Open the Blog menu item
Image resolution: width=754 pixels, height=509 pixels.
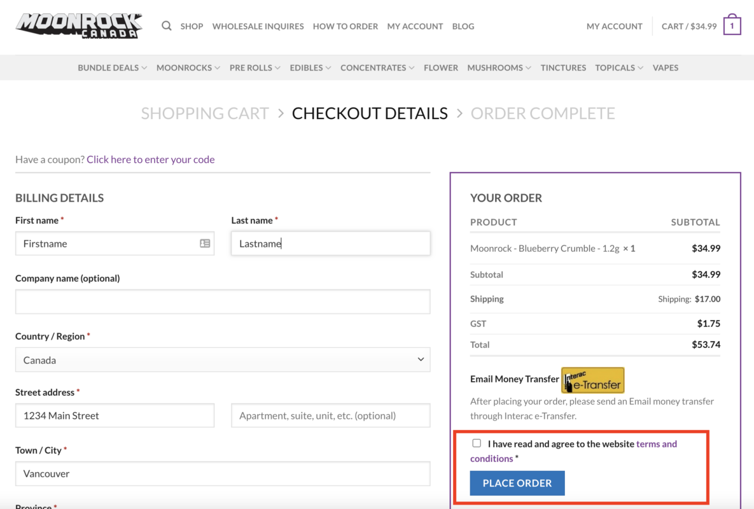463,26
